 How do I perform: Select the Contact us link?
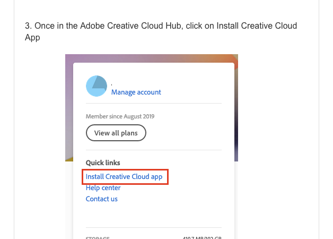tap(102, 199)
